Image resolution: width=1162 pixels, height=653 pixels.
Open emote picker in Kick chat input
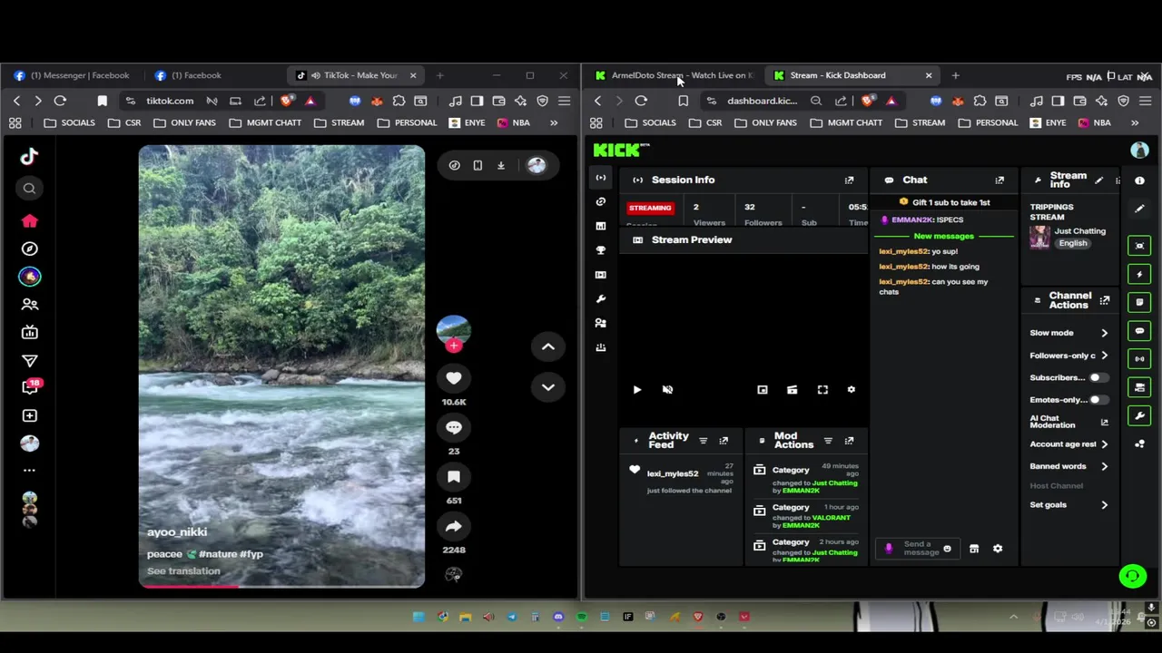click(947, 549)
